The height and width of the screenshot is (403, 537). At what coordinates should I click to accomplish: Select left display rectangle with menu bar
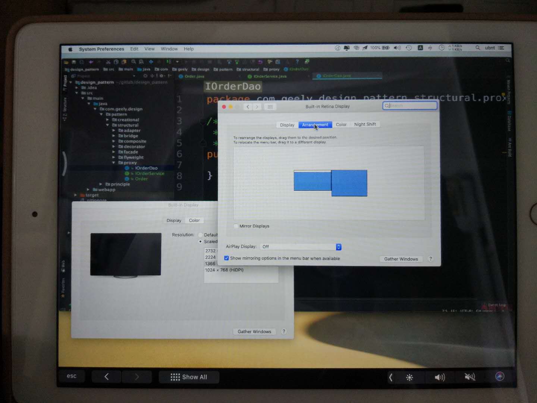[x=313, y=181]
